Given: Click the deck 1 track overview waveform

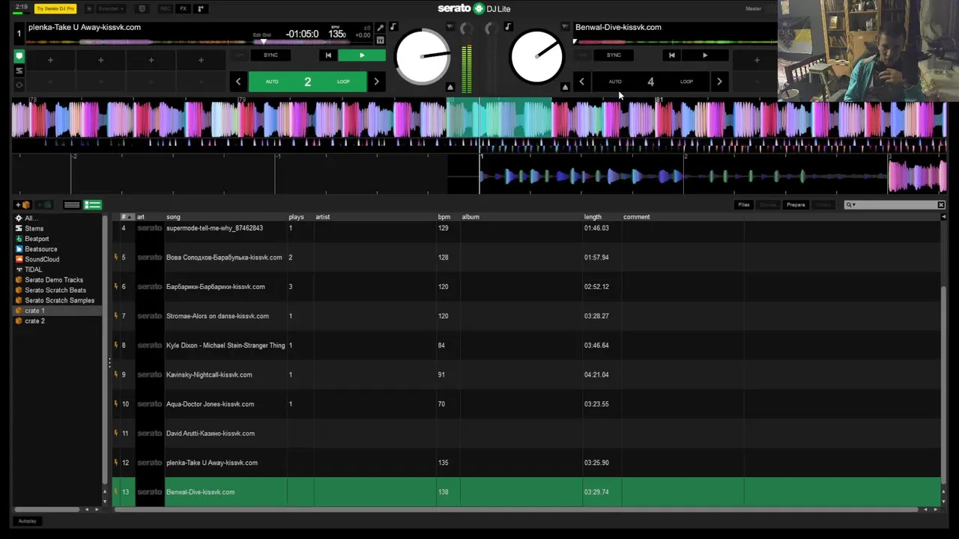Looking at the screenshot, I should [x=199, y=42].
